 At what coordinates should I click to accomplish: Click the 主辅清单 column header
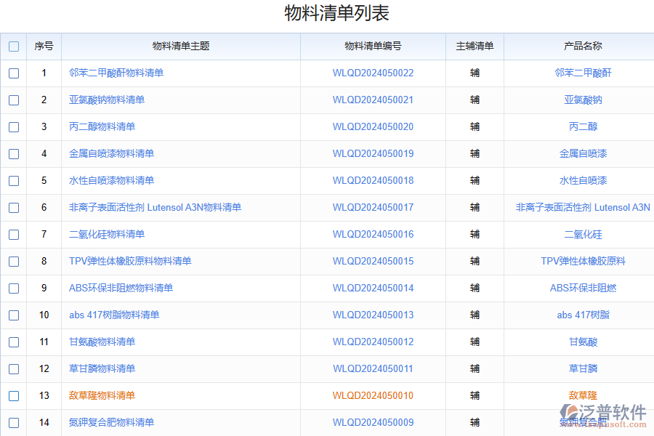475,47
